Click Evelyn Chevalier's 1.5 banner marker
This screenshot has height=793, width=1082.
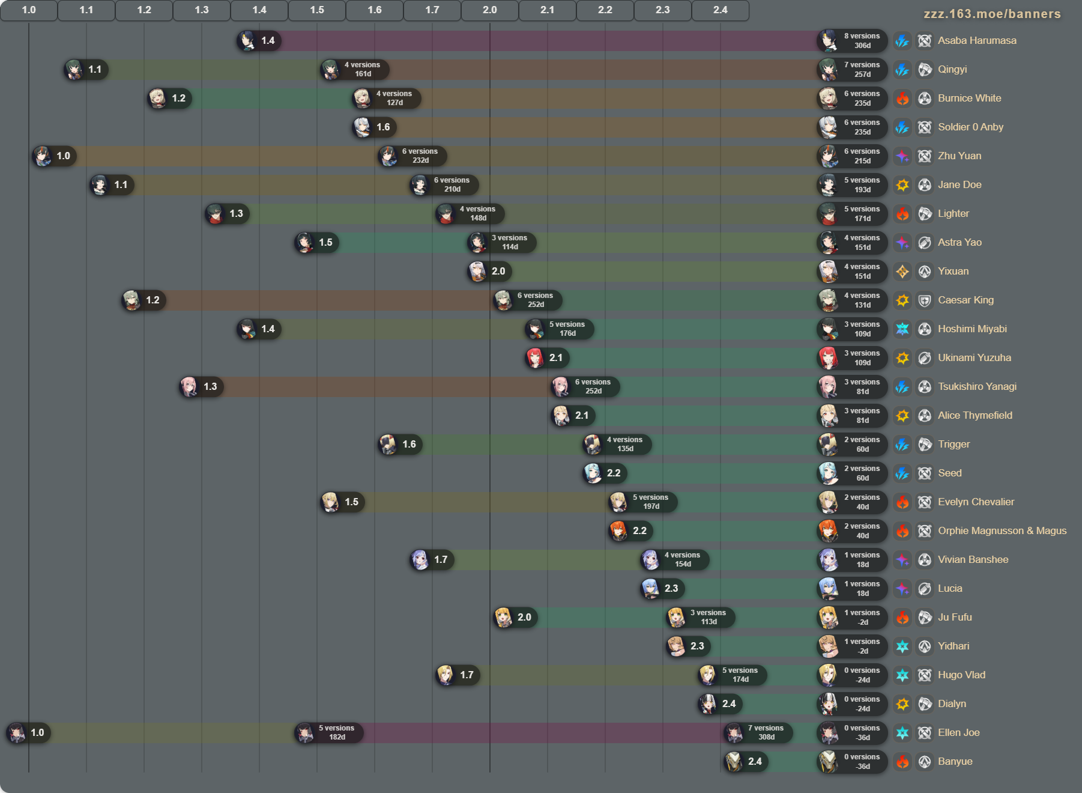[342, 502]
